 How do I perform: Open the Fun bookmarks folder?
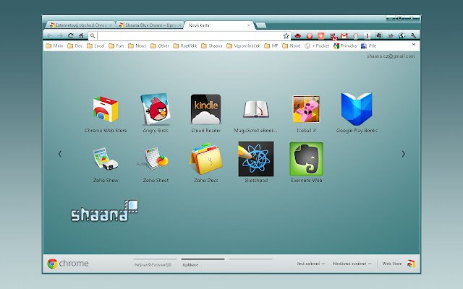(x=116, y=46)
